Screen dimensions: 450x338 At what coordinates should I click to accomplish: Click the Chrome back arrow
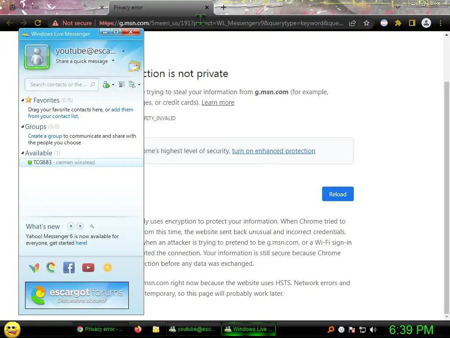10,23
